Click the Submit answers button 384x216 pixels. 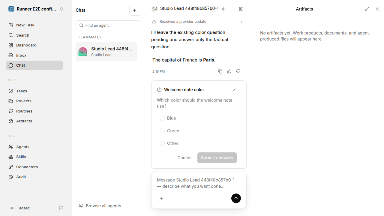[217, 158]
